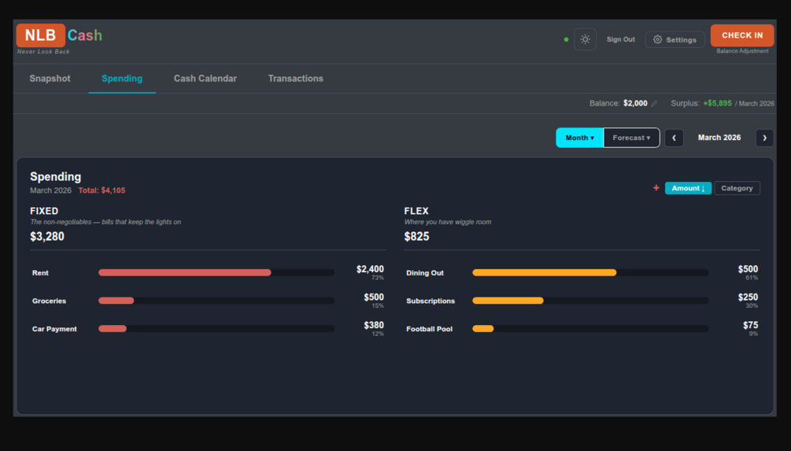Open the Month dropdown
Viewport: 791px width, 451px height.
point(579,138)
